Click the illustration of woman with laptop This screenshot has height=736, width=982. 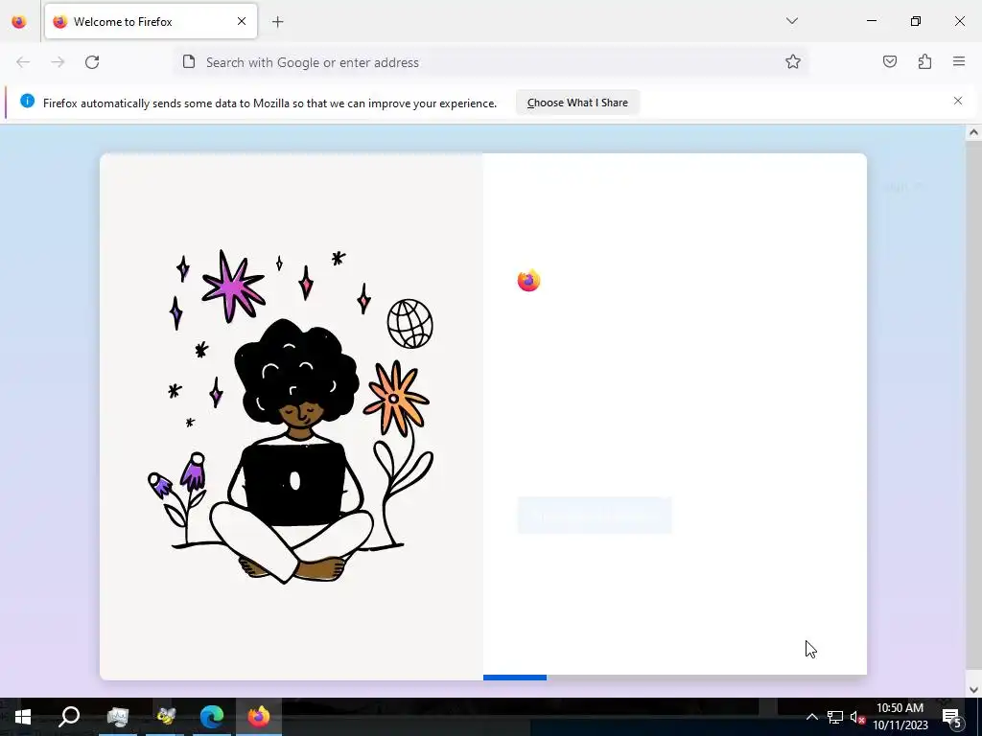(291, 416)
